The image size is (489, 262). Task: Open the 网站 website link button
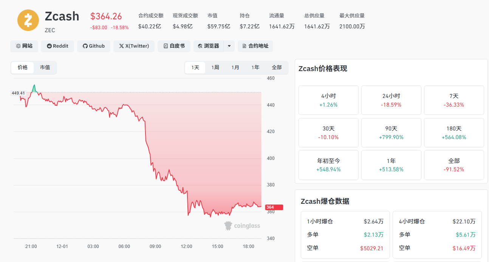click(24, 46)
